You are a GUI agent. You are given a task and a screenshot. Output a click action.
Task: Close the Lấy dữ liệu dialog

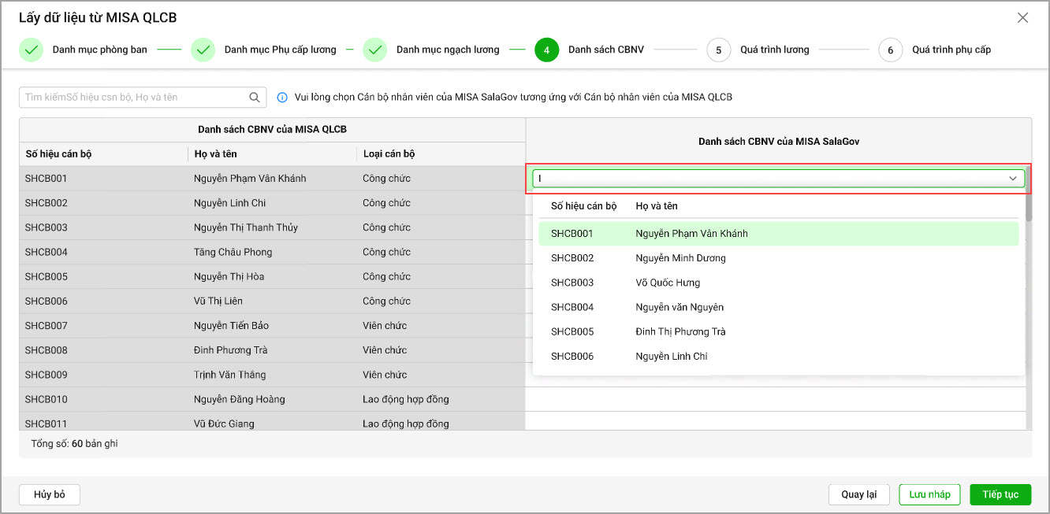[1022, 17]
